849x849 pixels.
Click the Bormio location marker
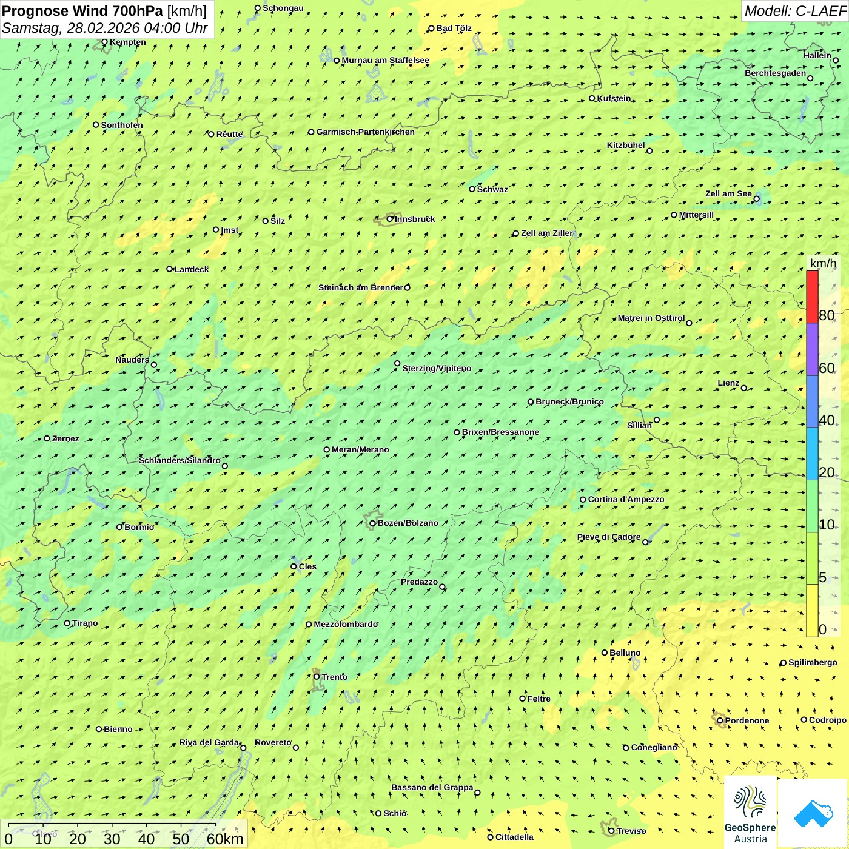tap(119, 527)
